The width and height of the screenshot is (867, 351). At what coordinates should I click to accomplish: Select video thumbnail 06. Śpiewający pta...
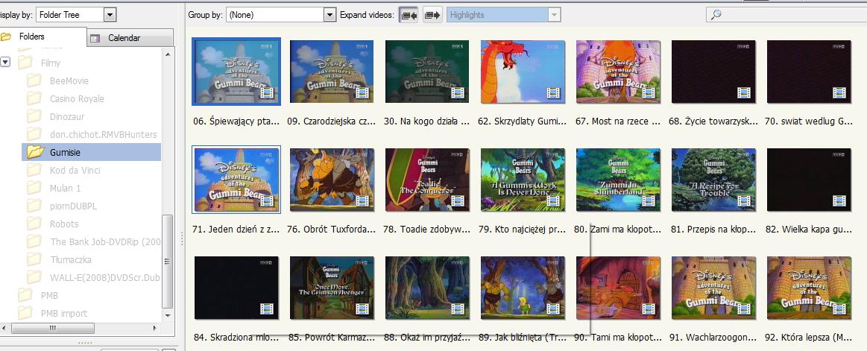(x=236, y=72)
